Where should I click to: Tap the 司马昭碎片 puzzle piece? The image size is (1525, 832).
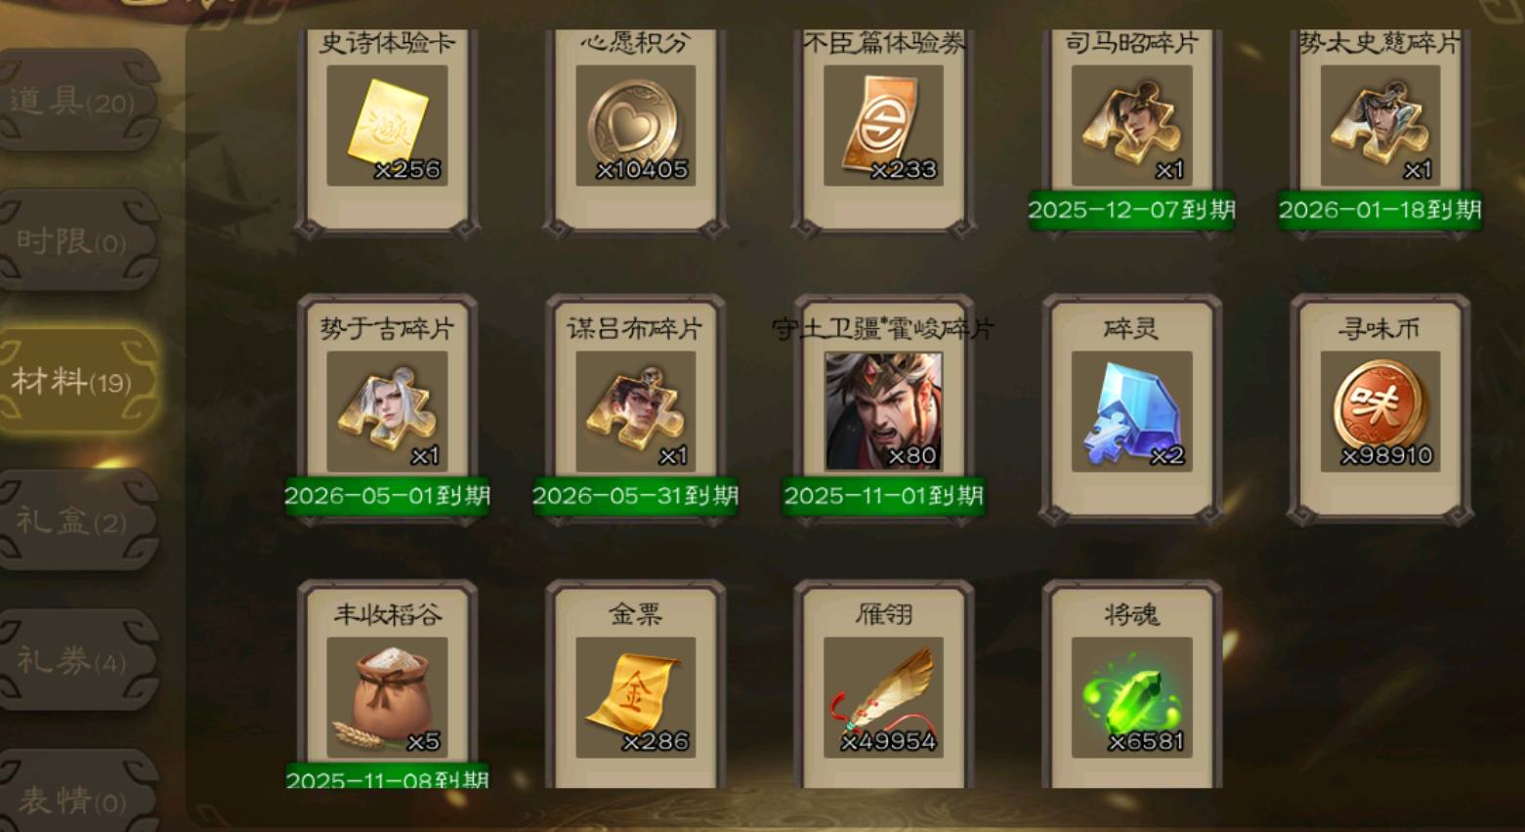point(1131,126)
